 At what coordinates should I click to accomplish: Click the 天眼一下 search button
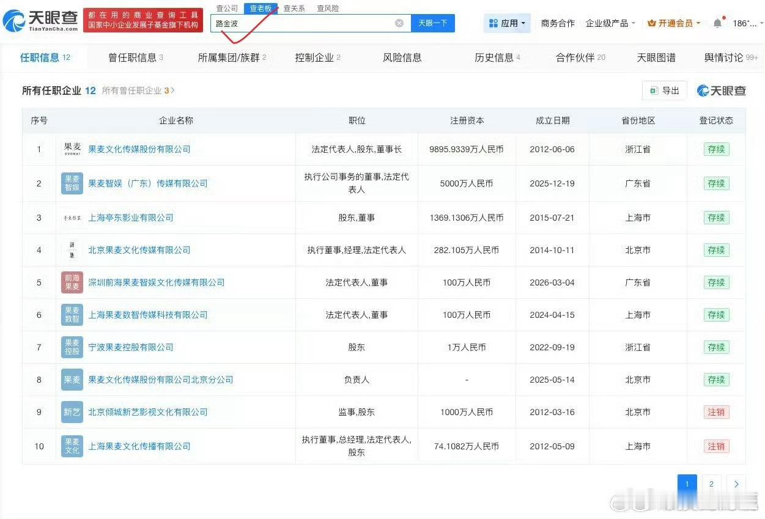[432, 23]
